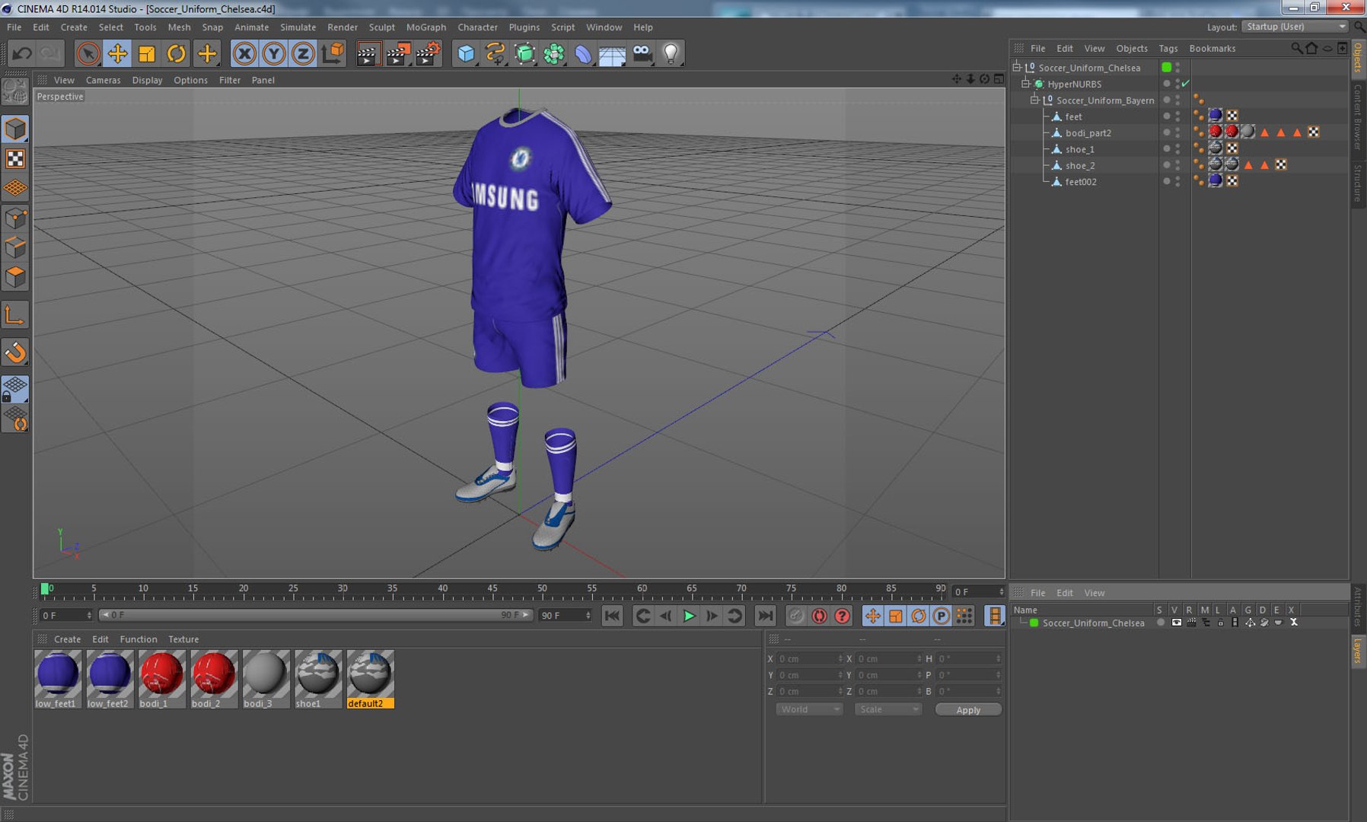Switch to Edges mode
Viewport: 1367px width, 822px height.
click(15, 247)
